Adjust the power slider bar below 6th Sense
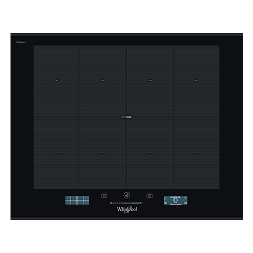The width and height of the screenshot is (253, 253). pos(126,203)
